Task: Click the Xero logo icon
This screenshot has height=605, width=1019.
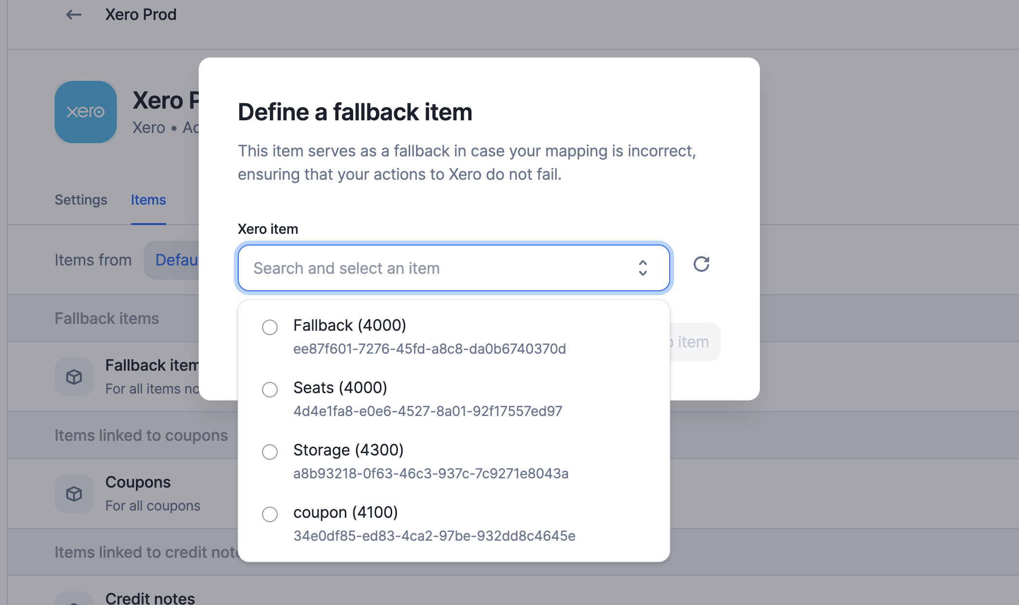Action: (86, 112)
